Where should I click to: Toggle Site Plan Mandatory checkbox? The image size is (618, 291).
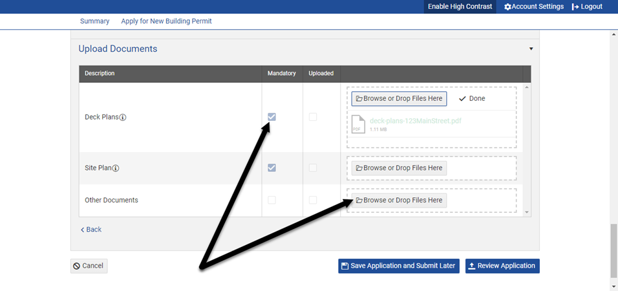(272, 167)
